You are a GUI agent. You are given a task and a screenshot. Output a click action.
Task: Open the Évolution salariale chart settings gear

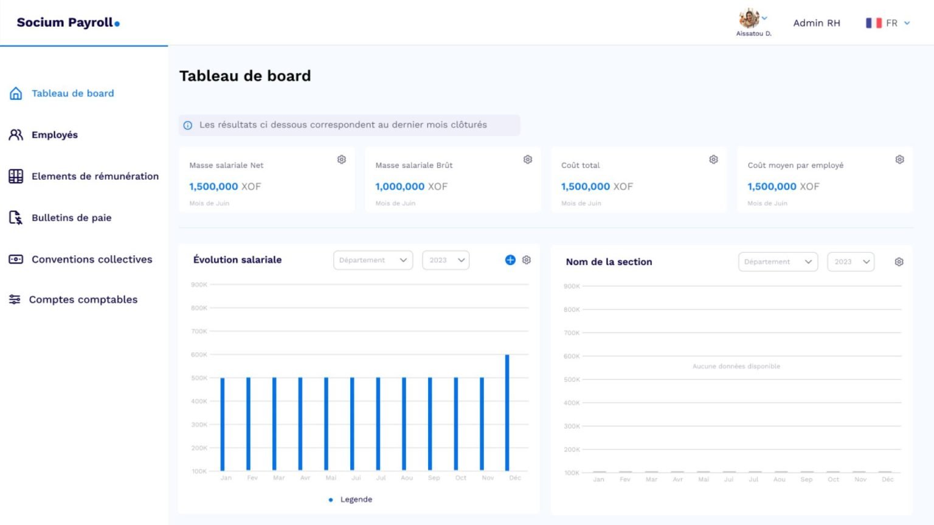coord(527,260)
